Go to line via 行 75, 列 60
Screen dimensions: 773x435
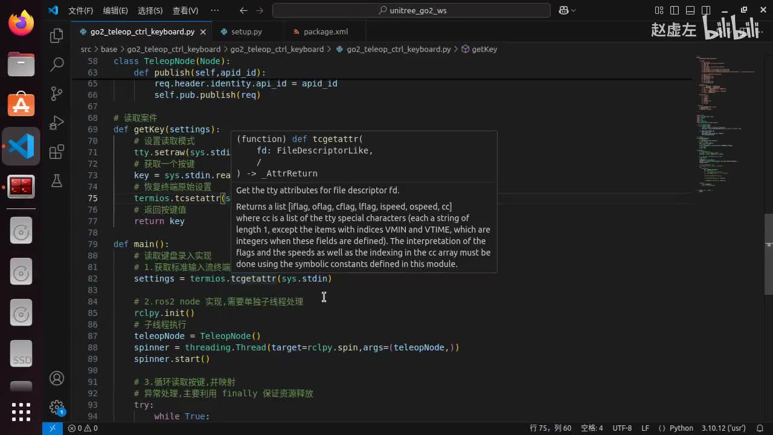pyautogui.click(x=550, y=428)
